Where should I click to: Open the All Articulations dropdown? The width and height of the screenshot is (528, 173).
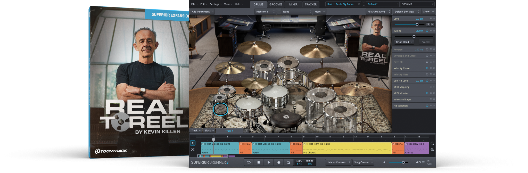point(379,12)
